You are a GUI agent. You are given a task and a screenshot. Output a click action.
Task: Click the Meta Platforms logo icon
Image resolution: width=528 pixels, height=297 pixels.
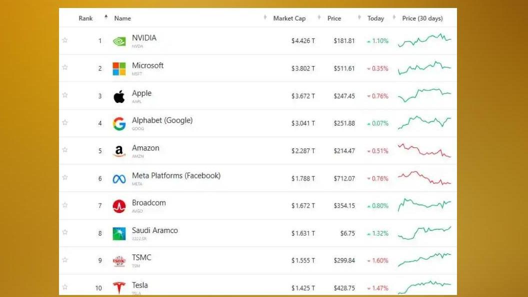point(119,178)
